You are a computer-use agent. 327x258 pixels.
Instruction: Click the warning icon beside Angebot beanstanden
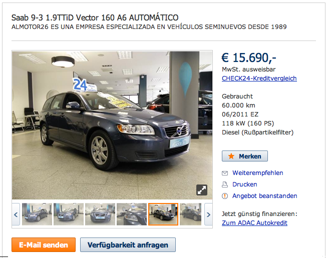225,196
